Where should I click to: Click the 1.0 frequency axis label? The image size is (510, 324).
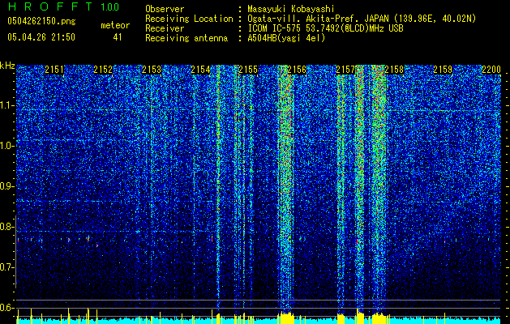coord(7,146)
